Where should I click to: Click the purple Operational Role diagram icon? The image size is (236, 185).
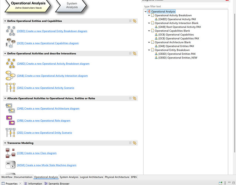point(10,120)
